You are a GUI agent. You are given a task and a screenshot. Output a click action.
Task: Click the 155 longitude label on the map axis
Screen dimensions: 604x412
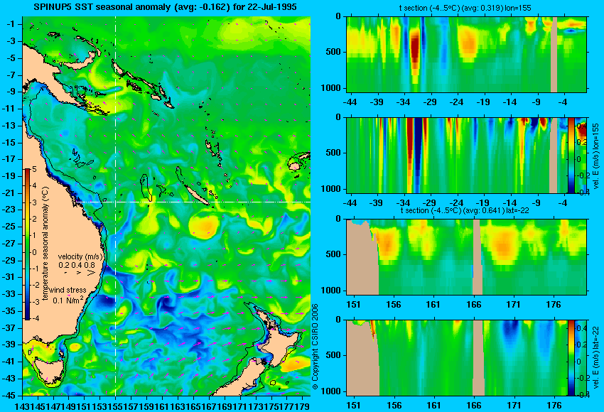pos(115,406)
